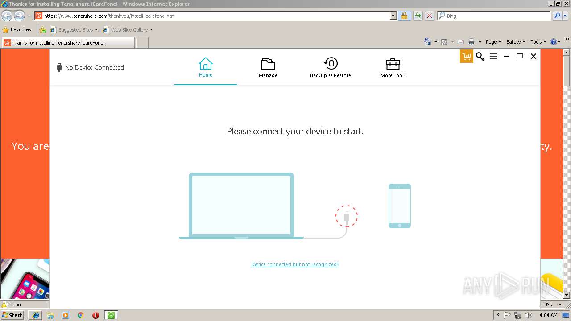This screenshot has width=571, height=321.
Task: Open Windows Explorer from the taskbar
Action: pos(50,315)
